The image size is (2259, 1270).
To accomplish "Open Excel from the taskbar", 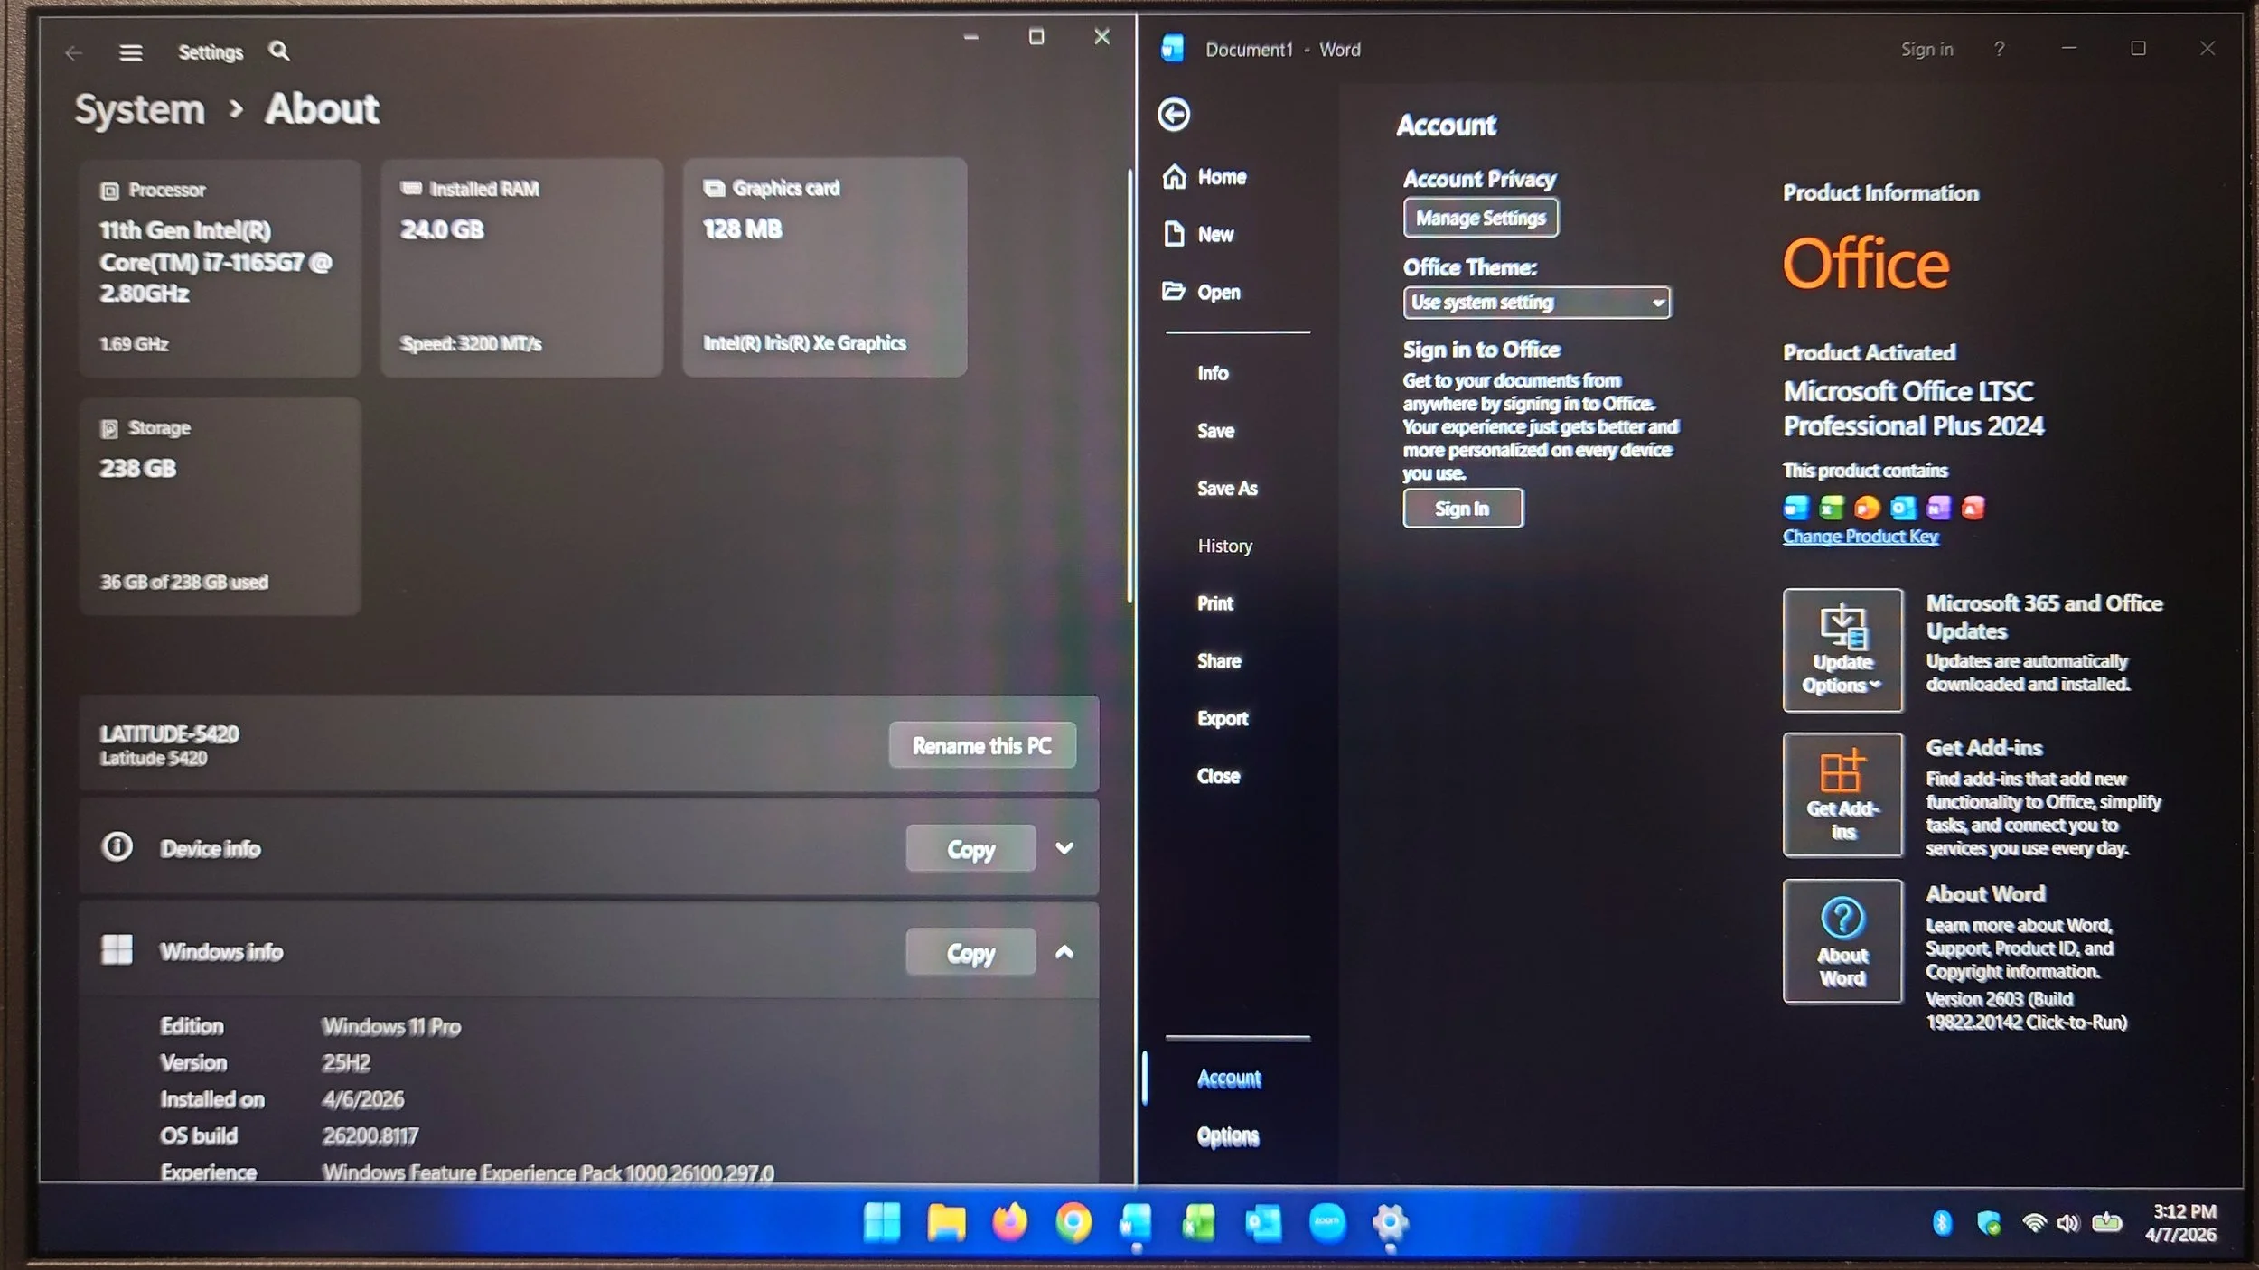I will tap(1199, 1223).
